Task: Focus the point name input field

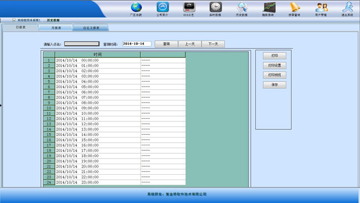Action: tap(82, 44)
